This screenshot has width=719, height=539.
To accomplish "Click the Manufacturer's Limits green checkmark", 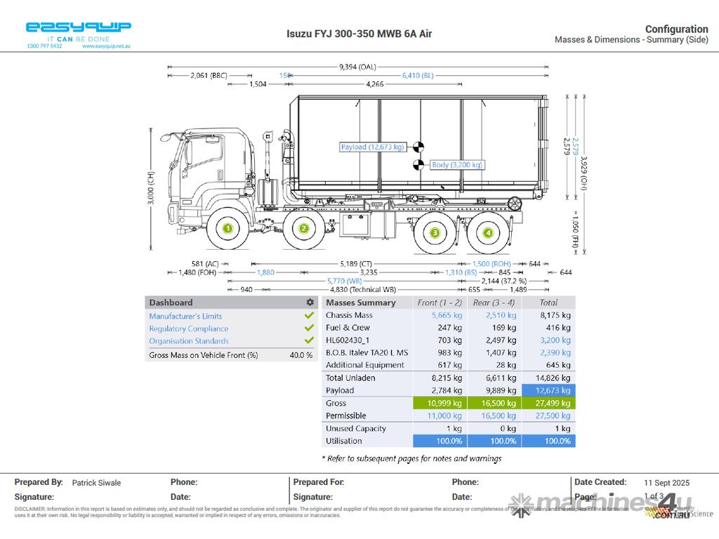I will coord(309,316).
